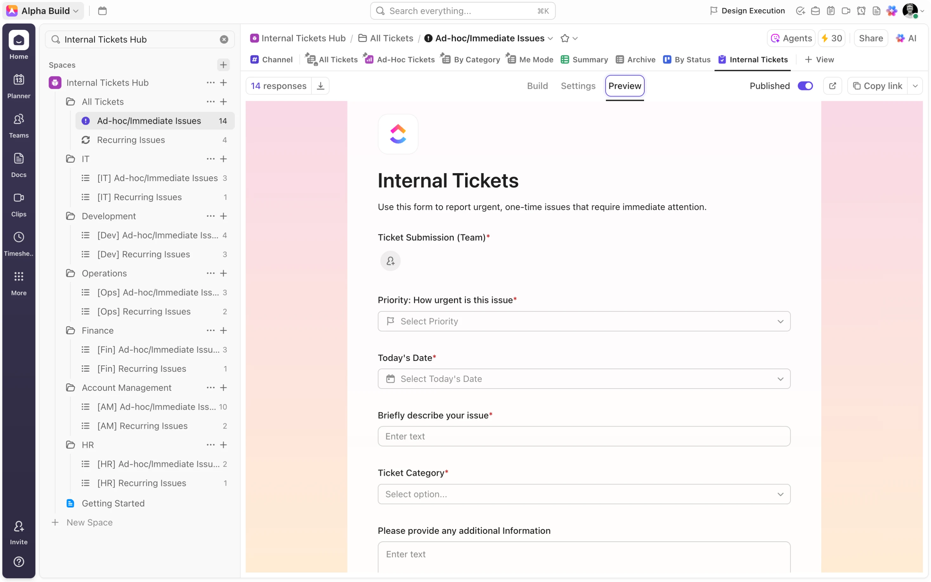Open the Ticket Category dropdown
Image resolution: width=931 pixels, height=582 pixels.
(583, 494)
